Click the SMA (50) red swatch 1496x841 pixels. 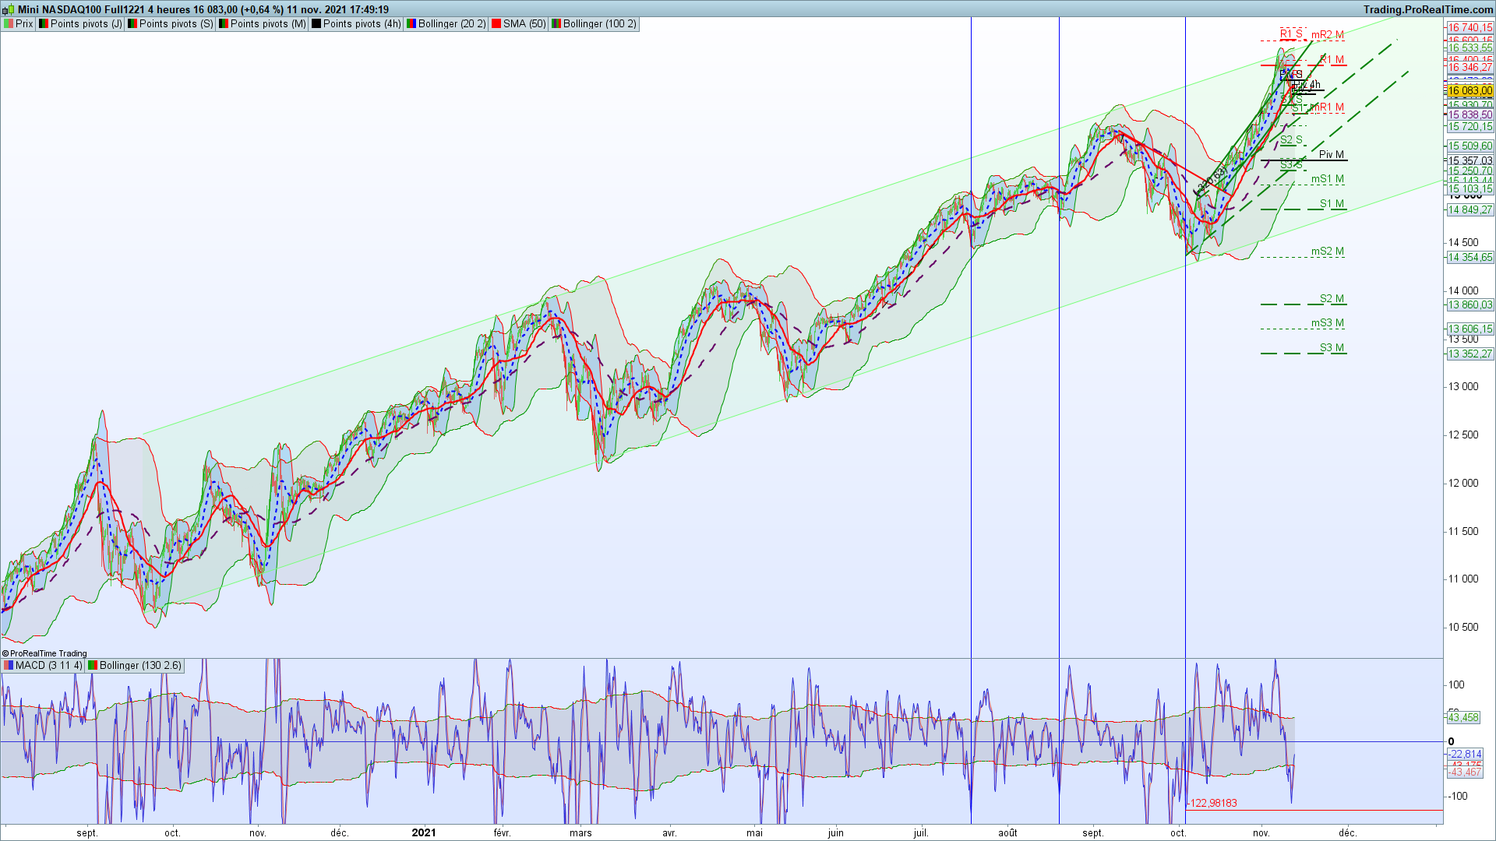tap(496, 24)
